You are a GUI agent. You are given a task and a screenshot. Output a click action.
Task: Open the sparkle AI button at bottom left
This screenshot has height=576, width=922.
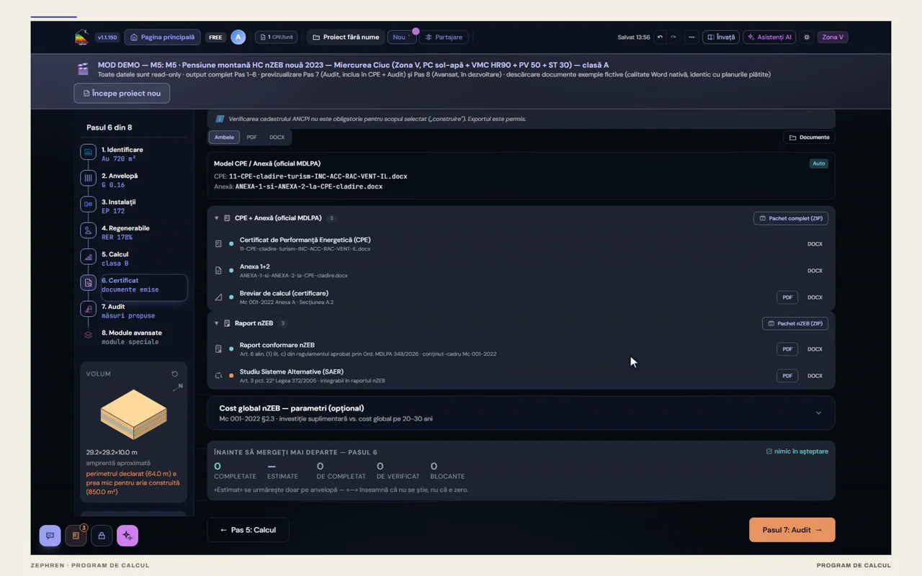coord(127,536)
